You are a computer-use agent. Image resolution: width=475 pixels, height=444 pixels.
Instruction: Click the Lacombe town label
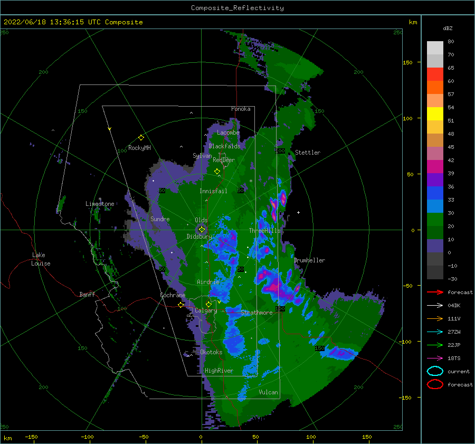pos(228,133)
